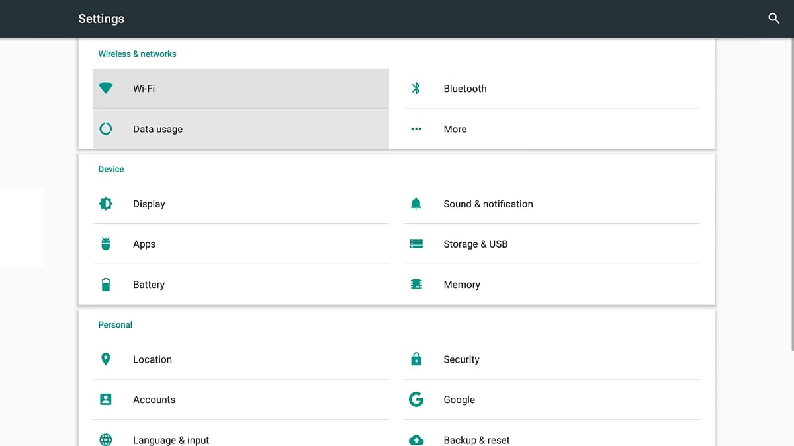Click the Memory icon
Viewport: 794px width, 446px height.
click(x=416, y=284)
